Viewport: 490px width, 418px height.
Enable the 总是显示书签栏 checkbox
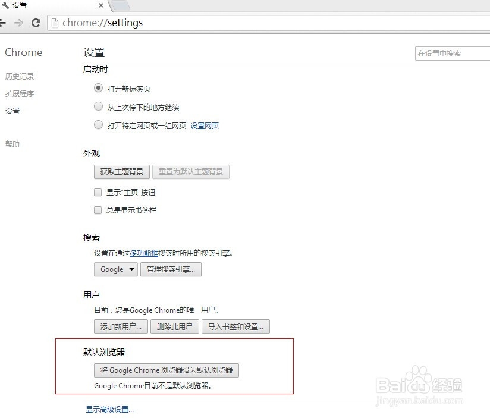pyautogui.click(x=98, y=210)
